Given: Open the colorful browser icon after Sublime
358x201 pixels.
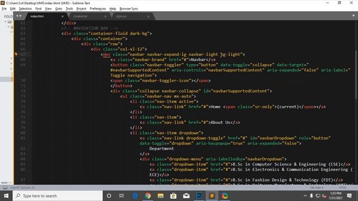Looking at the screenshot, I should (x=225, y=196).
